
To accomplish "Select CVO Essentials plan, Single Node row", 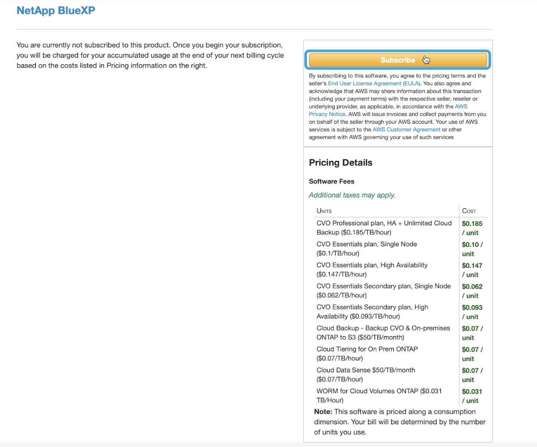I will [x=367, y=249].
